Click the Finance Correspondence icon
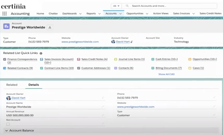Viewport: 223px width, 135px height. [x=4, y=59]
